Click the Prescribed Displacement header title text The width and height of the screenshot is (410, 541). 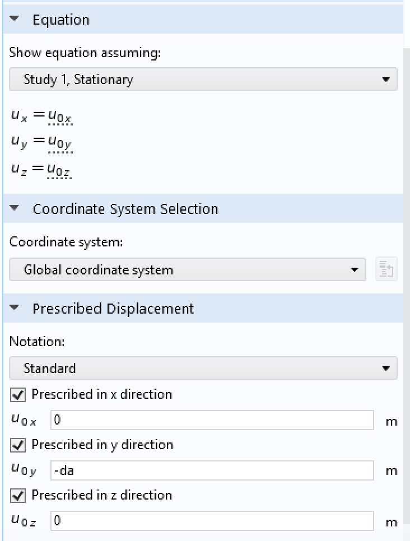pyautogui.click(x=113, y=309)
